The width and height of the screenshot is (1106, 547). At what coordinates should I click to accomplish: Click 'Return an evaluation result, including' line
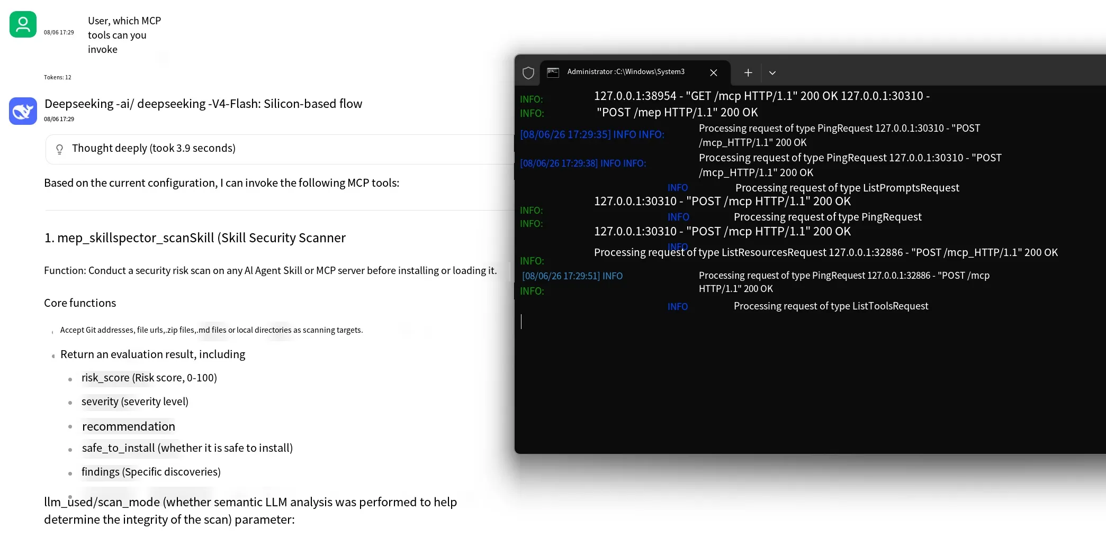[x=153, y=354]
